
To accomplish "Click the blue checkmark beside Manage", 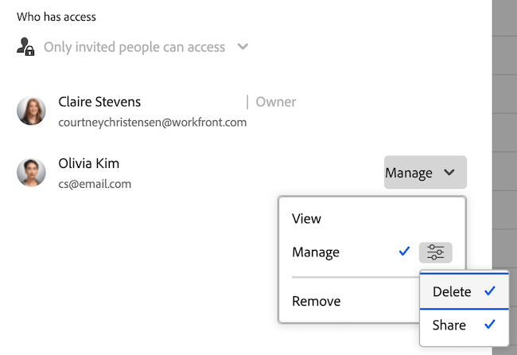I will [x=404, y=252].
